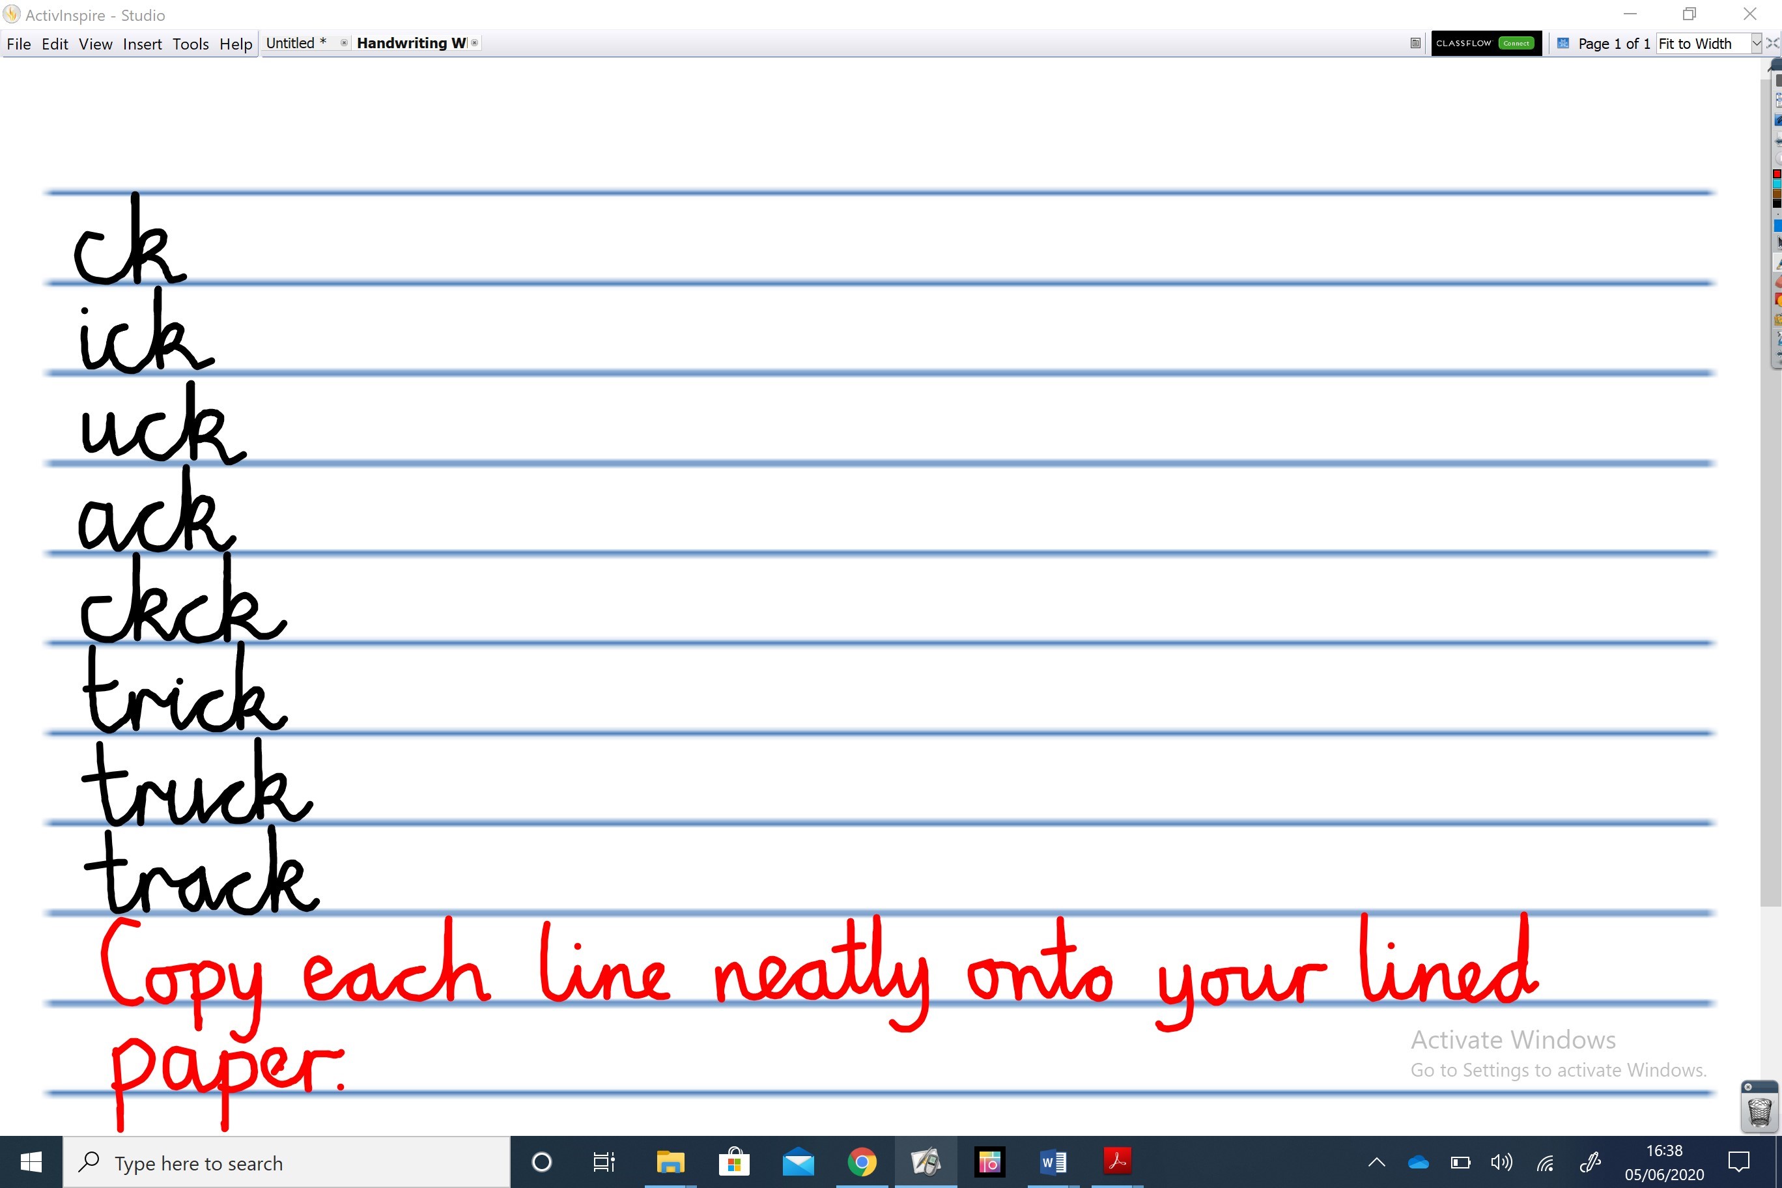
Task: Click the Windows search box
Action: 288,1163
